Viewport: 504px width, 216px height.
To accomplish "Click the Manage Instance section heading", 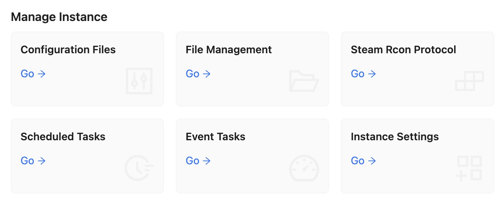I will [59, 17].
